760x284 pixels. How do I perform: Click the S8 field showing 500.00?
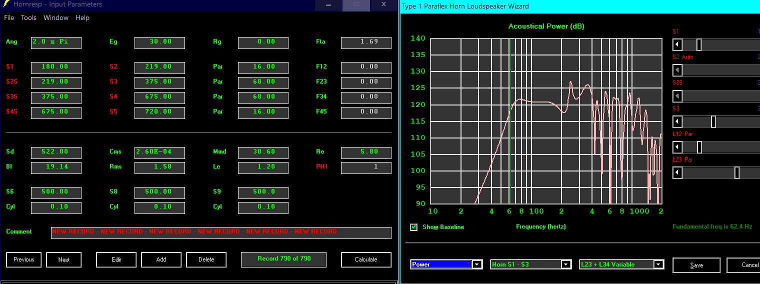(x=159, y=192)
